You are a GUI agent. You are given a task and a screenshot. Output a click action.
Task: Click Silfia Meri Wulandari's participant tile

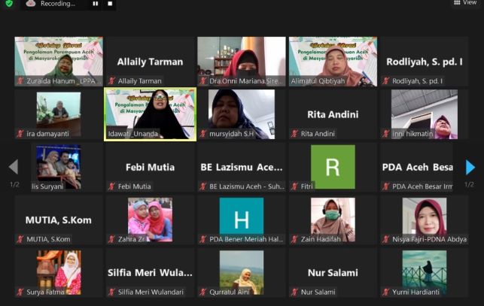150,272
